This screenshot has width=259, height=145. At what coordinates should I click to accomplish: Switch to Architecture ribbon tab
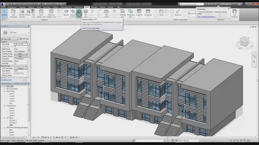pos(12,7)
